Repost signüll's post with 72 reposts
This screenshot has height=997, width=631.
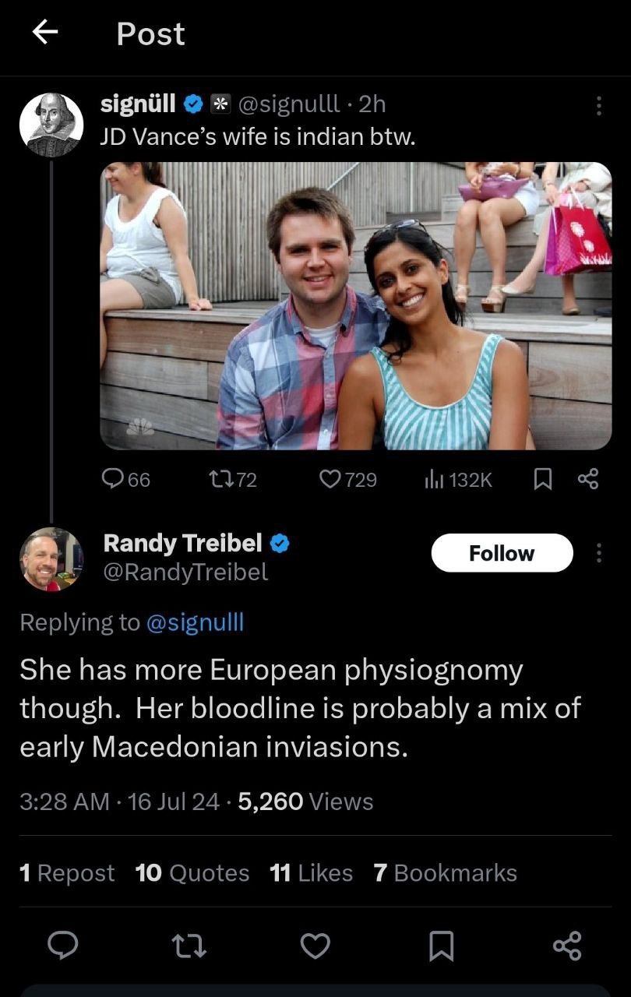234,480
